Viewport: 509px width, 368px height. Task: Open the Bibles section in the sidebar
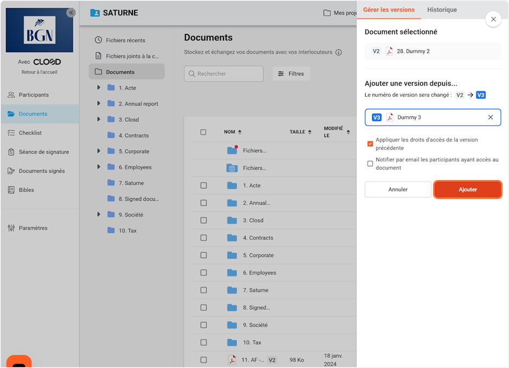pyautogui.click(x=26, y=190)
